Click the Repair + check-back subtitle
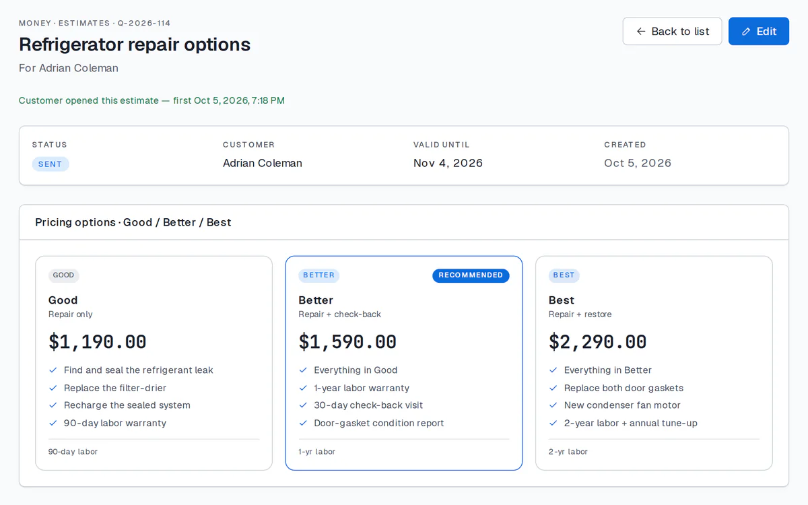Screen dimensions: 808x505 tap(340, 314)
